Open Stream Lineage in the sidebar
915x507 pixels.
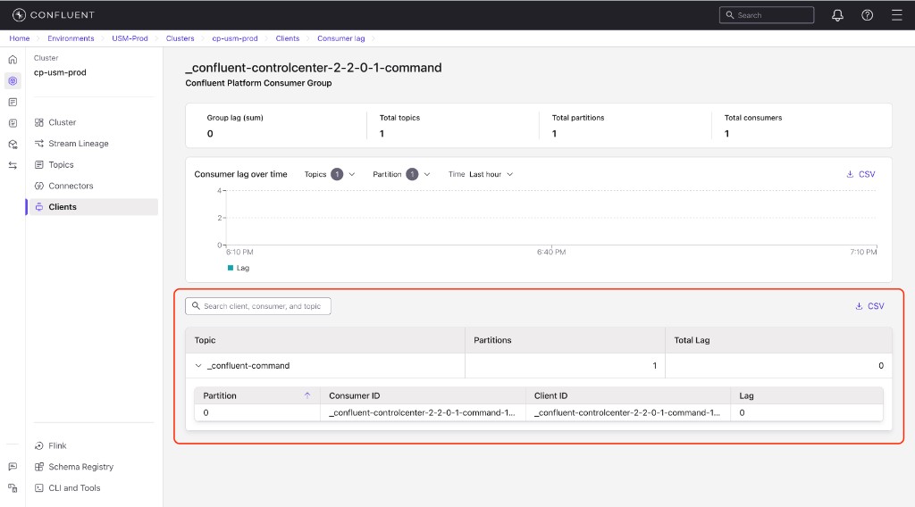point(78,144)
